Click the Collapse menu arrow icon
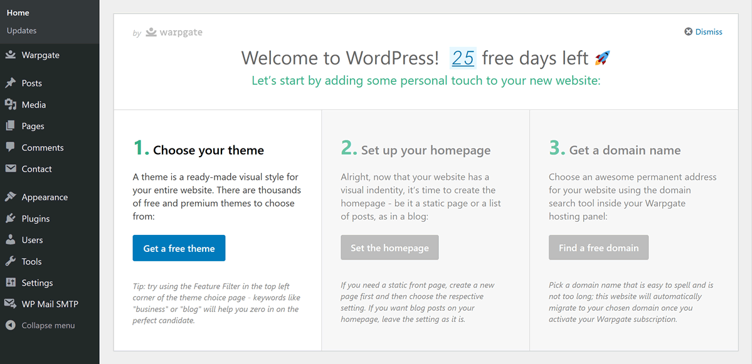Screen dimensions: 752x364 pyautogui.click(x=10, y=325)
